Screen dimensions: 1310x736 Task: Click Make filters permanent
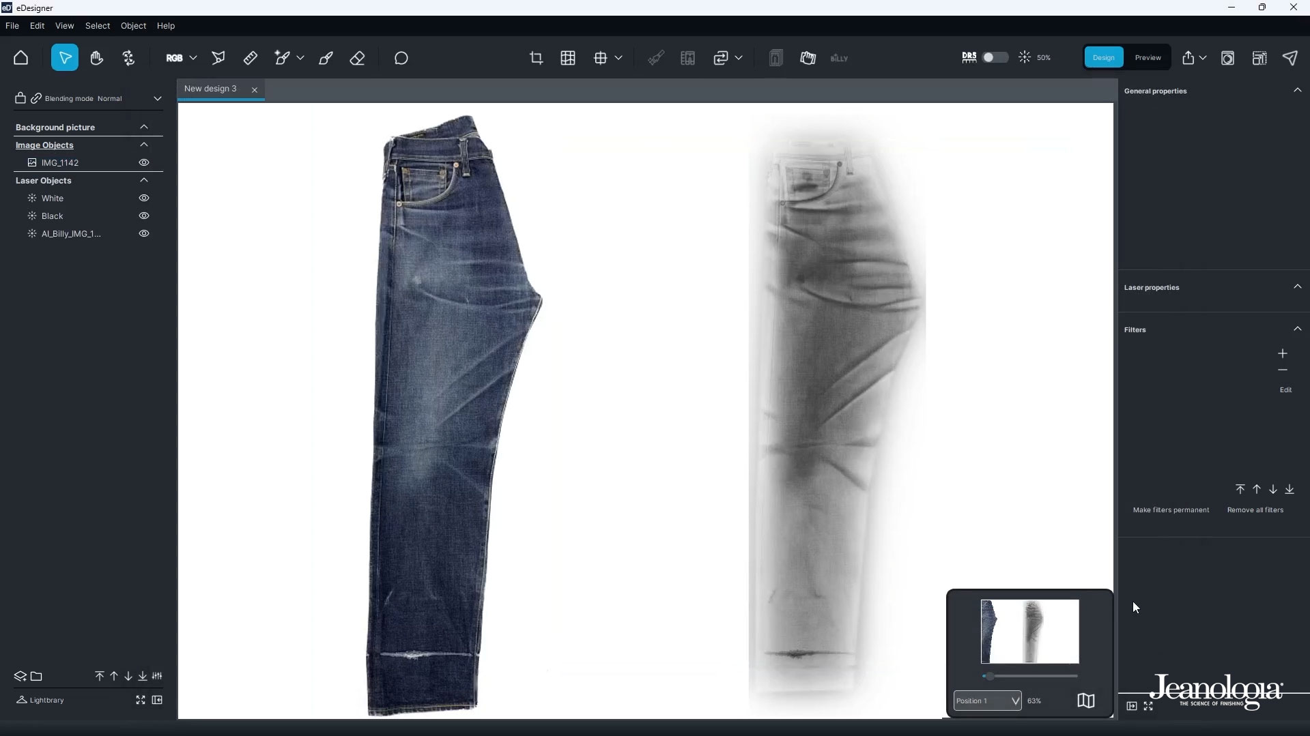click(1171, 510)
